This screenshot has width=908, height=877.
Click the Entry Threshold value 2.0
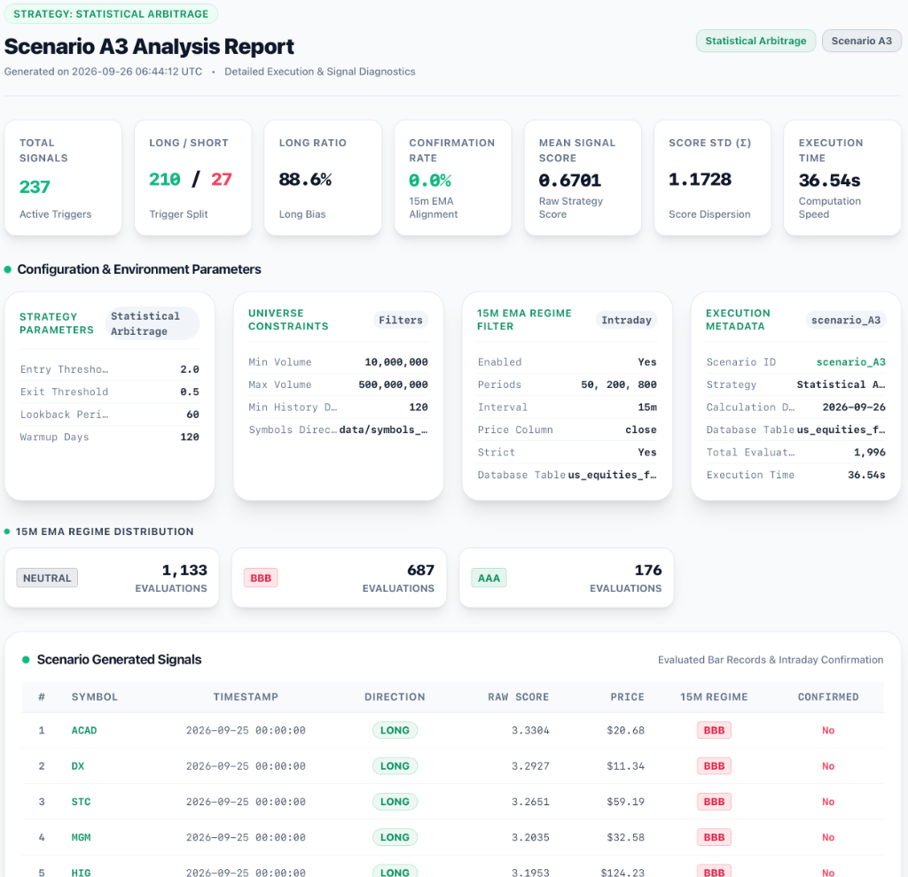pyautogui.click(x=190, y=369)
